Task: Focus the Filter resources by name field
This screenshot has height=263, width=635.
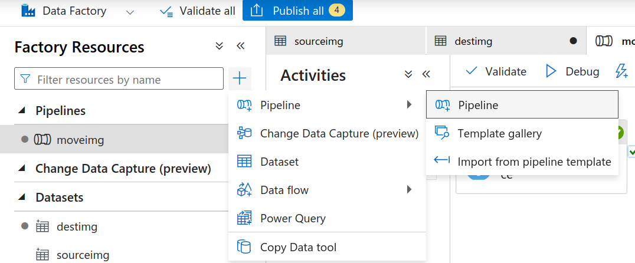Action: pyautogui.click(x=119, y=78)
